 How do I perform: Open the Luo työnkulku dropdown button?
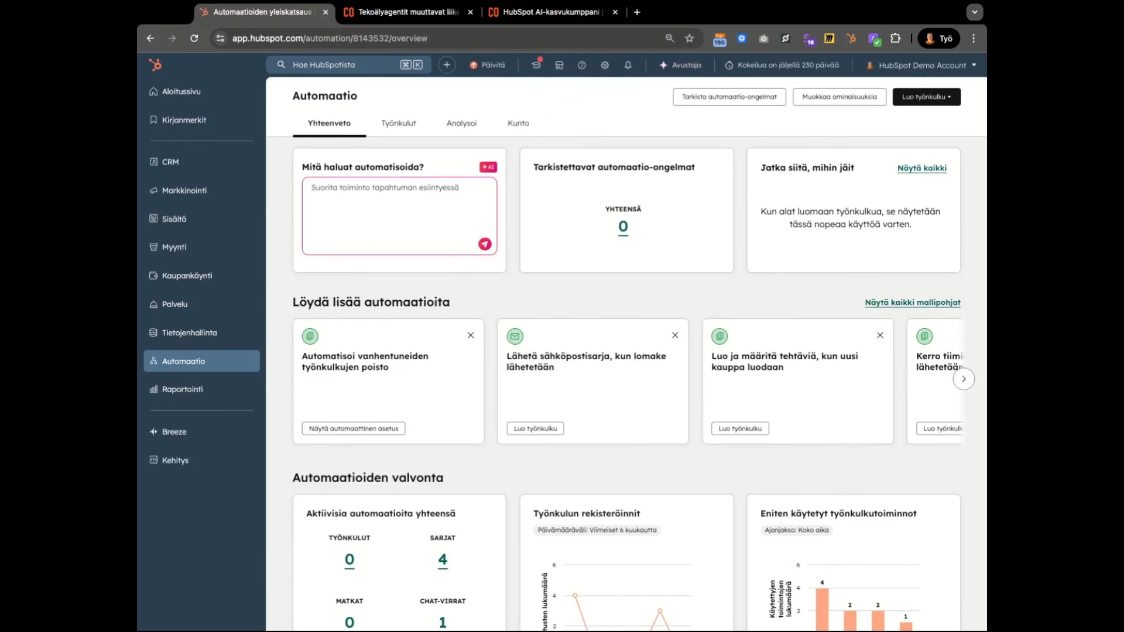pyautogui.click(x=926, y=97)
